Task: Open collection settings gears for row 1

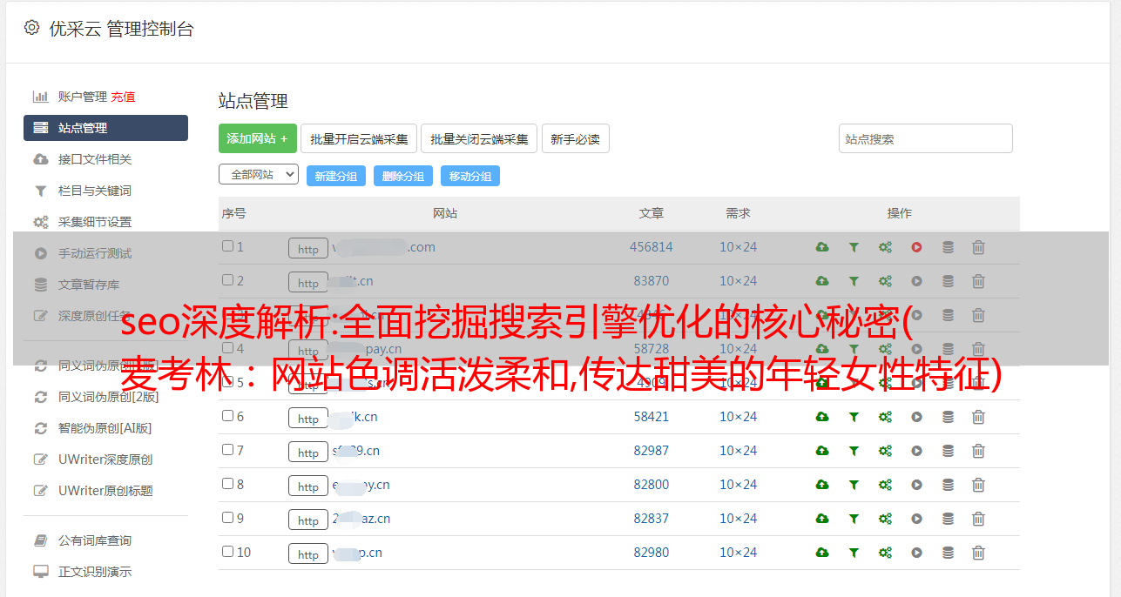Action: (885, 247)
